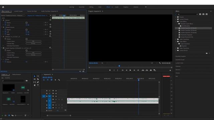Switch Project panel to list view
This screenshot has width=214, height=120.
click(6, 116)
